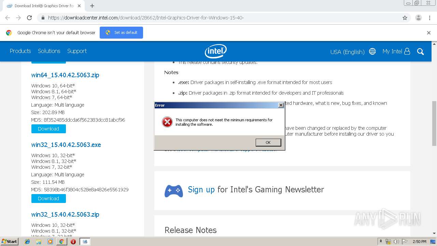The height and width of the screenshot is (246, 437).
Task: Click Set as default button
Action: point(121,33)
